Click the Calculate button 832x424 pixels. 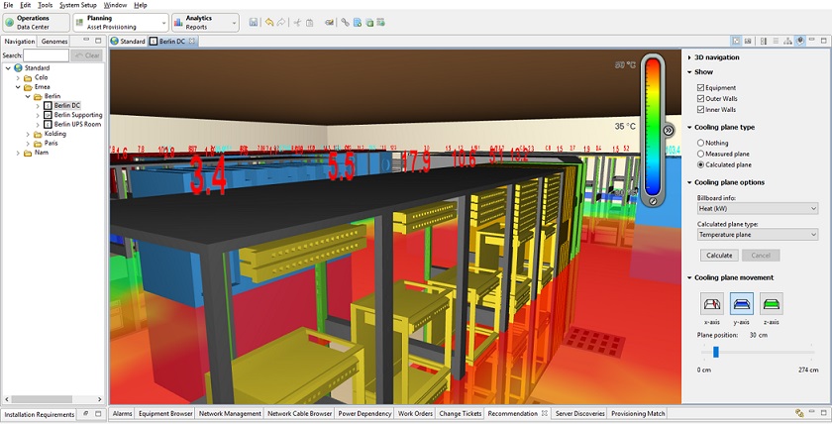(x=719, y=256)
